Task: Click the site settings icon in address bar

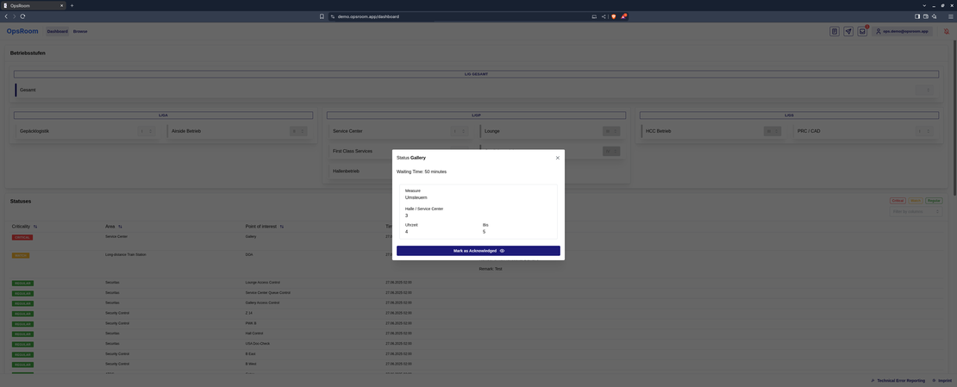Action: (x=334, y=16)
